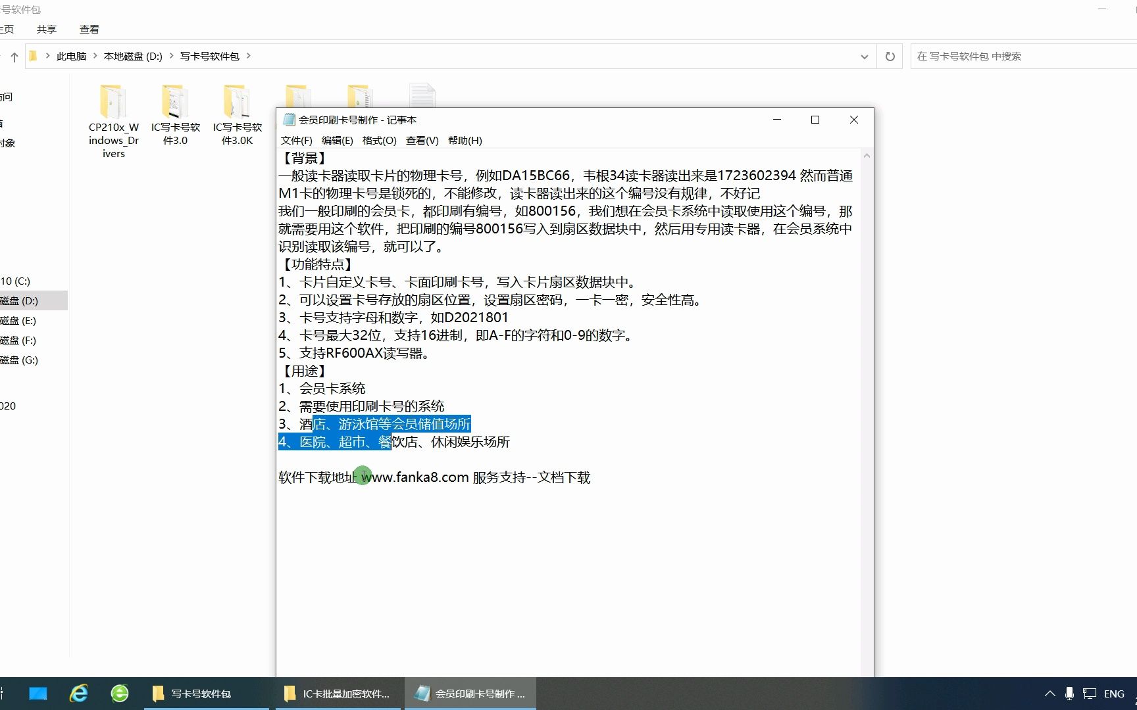
Task: Open the 查看(V) menu in Notepad
Action: click(422, 140)
